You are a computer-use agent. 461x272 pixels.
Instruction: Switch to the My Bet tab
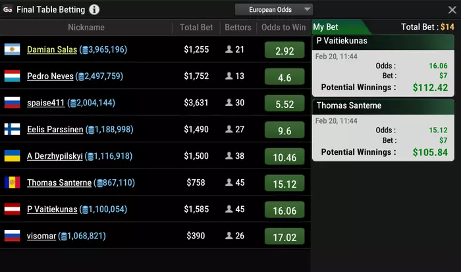coord(325,27)
